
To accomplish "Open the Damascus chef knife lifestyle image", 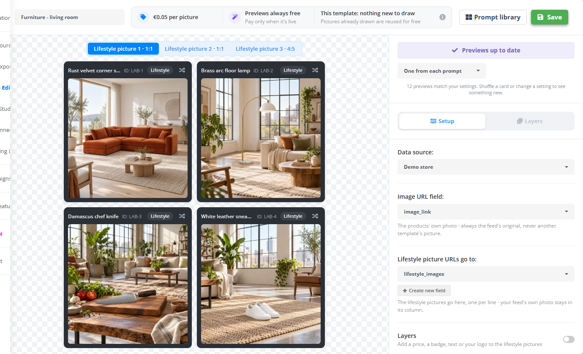I will click(128, 284).
